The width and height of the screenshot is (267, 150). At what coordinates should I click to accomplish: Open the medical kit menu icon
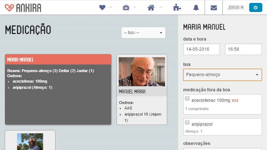(126, 8)
